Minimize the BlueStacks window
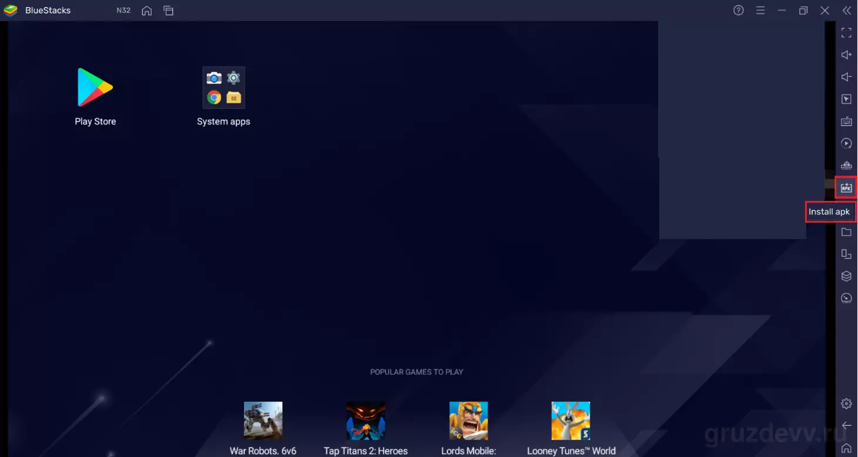This screenshot has height=457, width=858. 782,11
